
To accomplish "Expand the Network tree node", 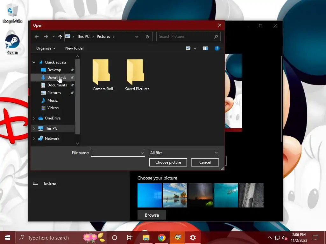I will click(x=34, y=139).
